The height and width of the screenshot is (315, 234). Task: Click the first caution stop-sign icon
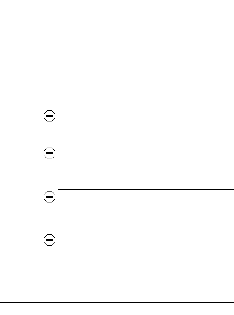pos(50,116)
